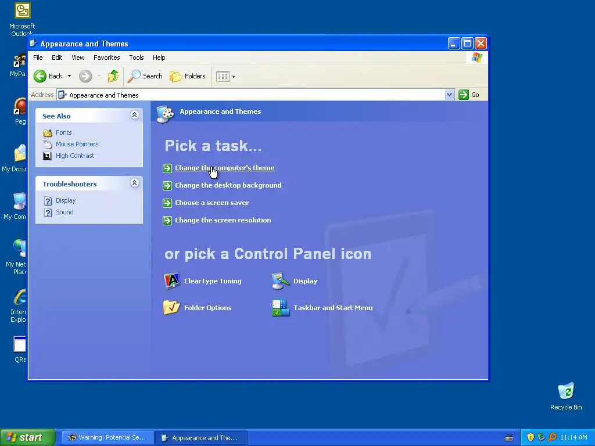
Task: Open Mouse Pointers link
Action: 77,144
